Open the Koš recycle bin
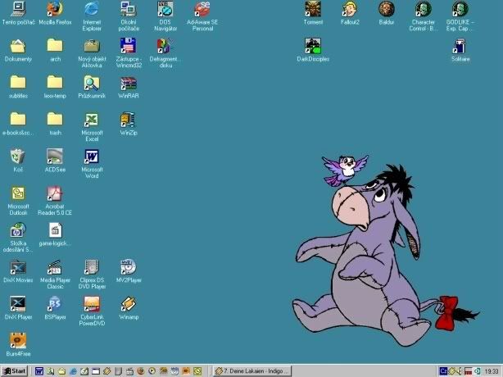The height and width of the screenshot is (377, 503). [18, 161]
